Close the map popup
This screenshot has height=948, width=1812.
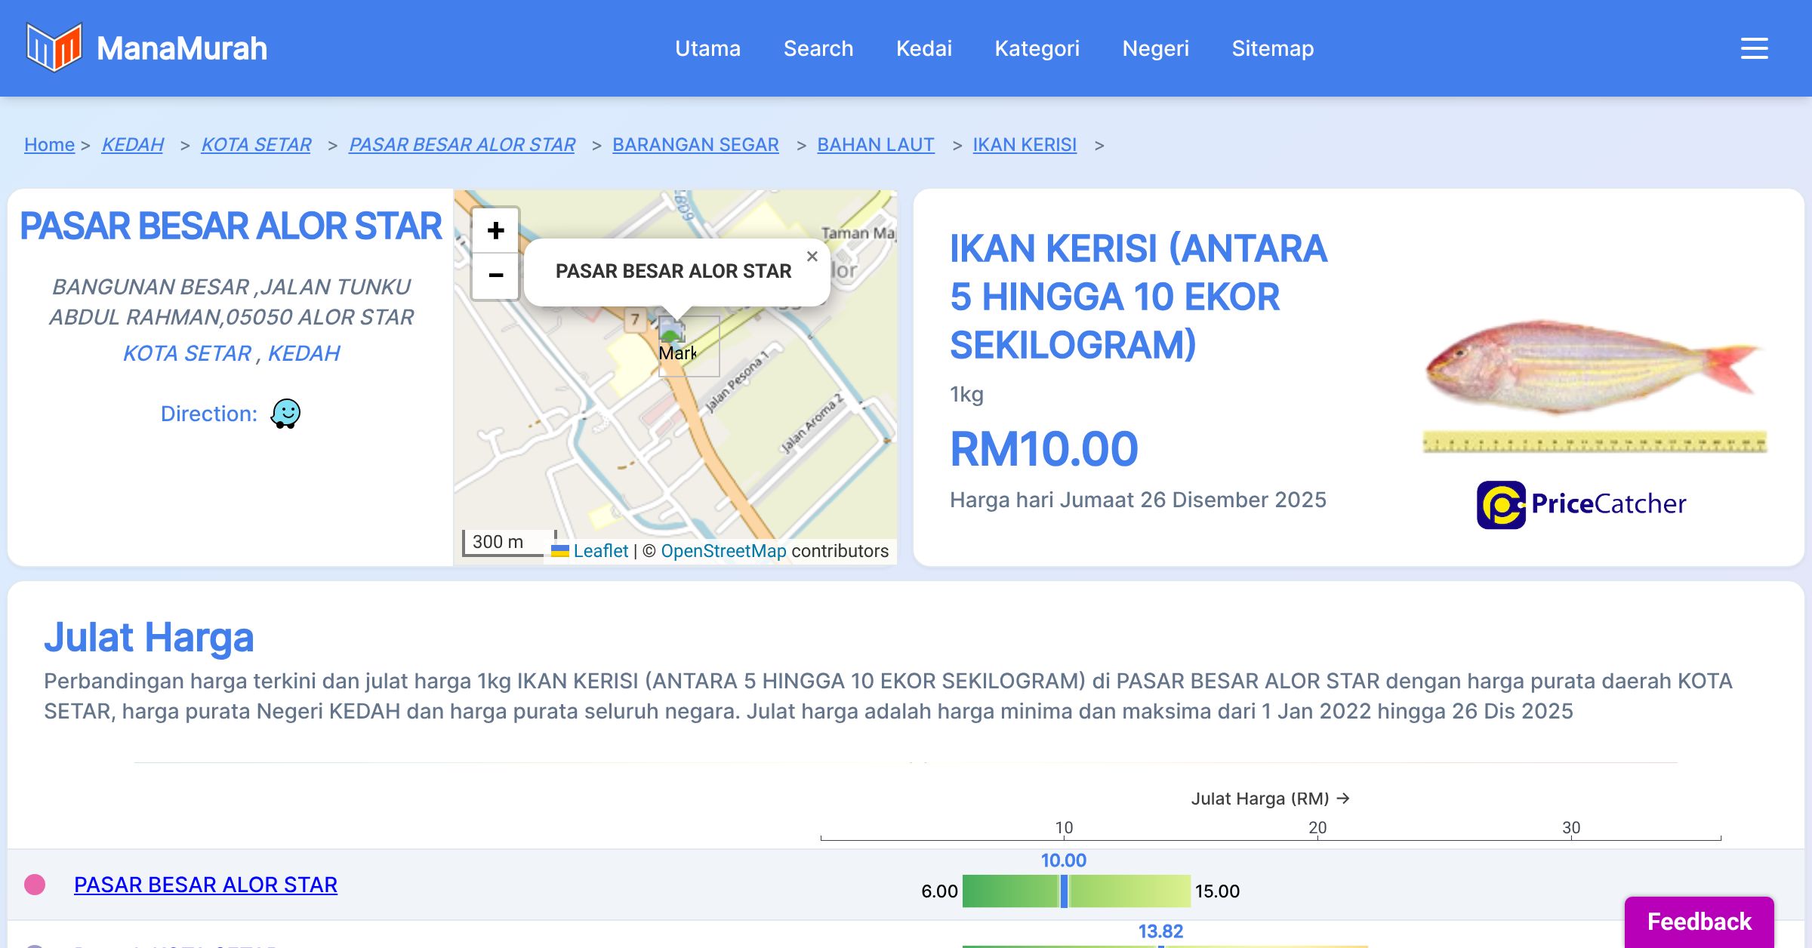click(x=812, y=257)
